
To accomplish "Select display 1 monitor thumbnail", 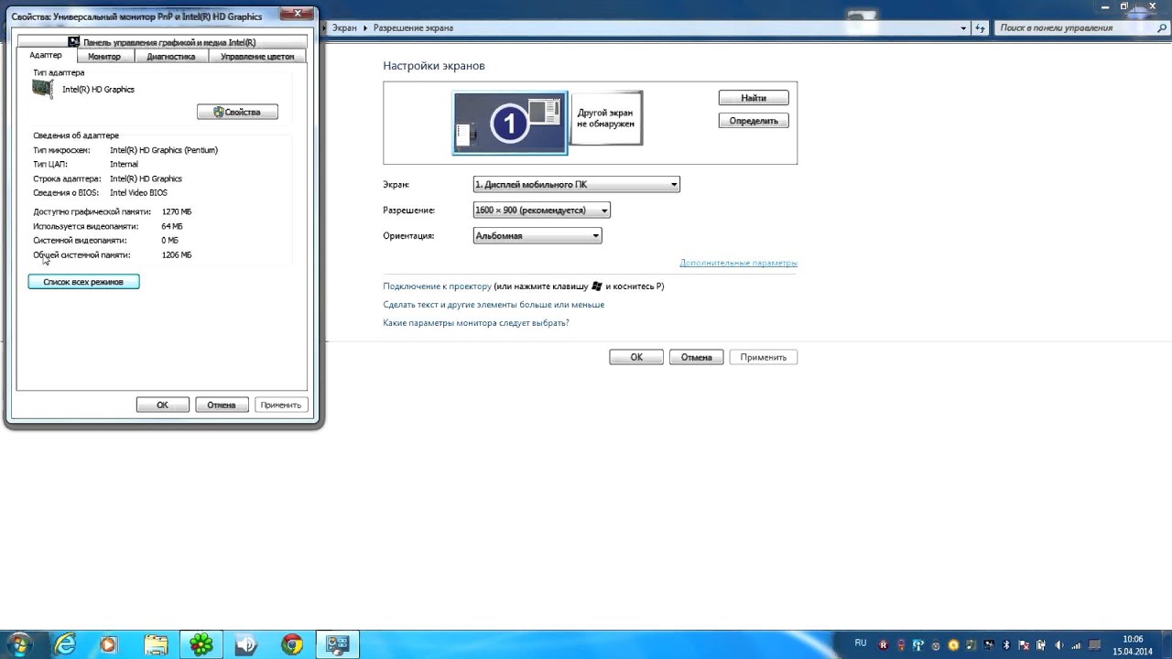I will pos(510,123).
